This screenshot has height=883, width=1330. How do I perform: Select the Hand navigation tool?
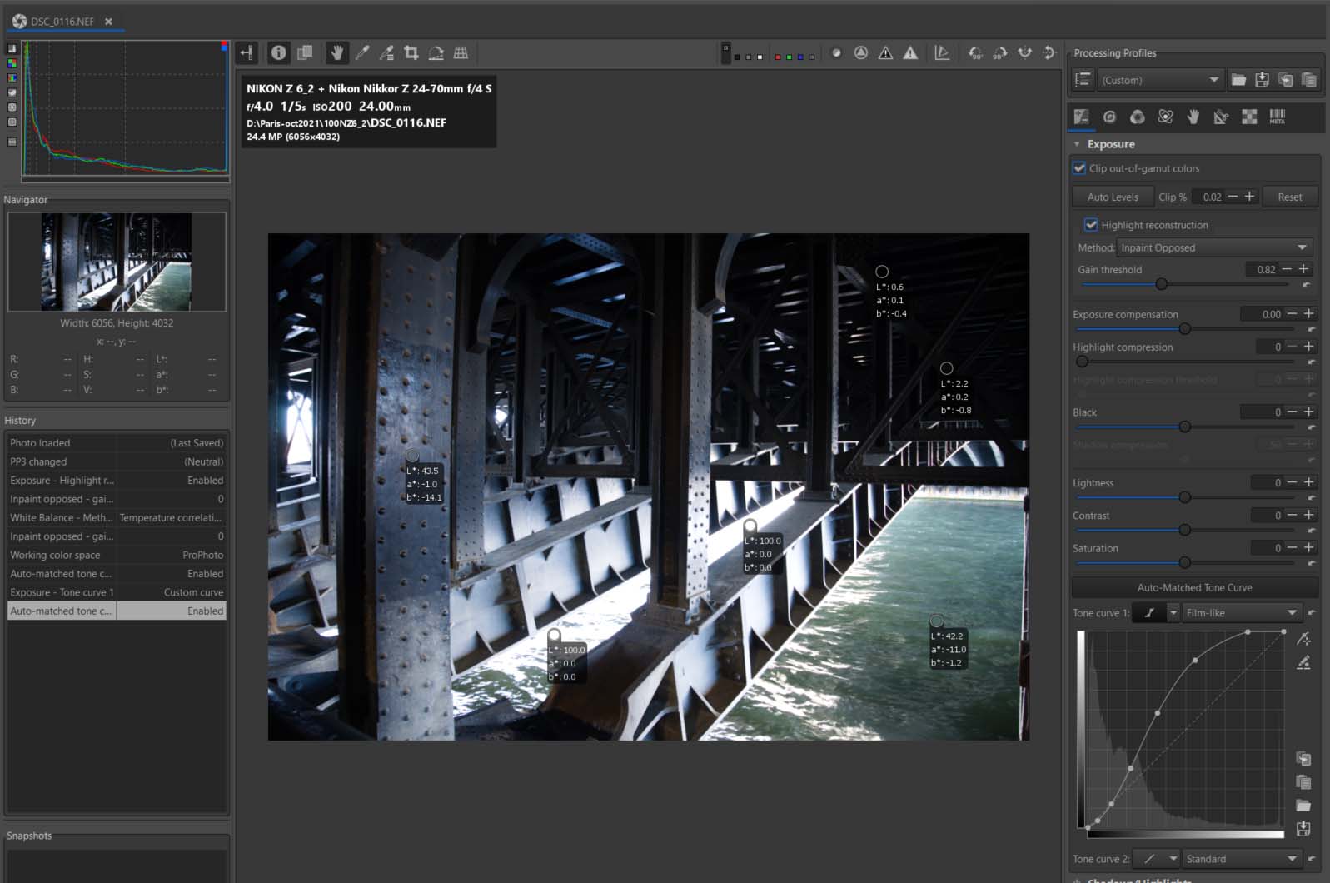point(336,53)
